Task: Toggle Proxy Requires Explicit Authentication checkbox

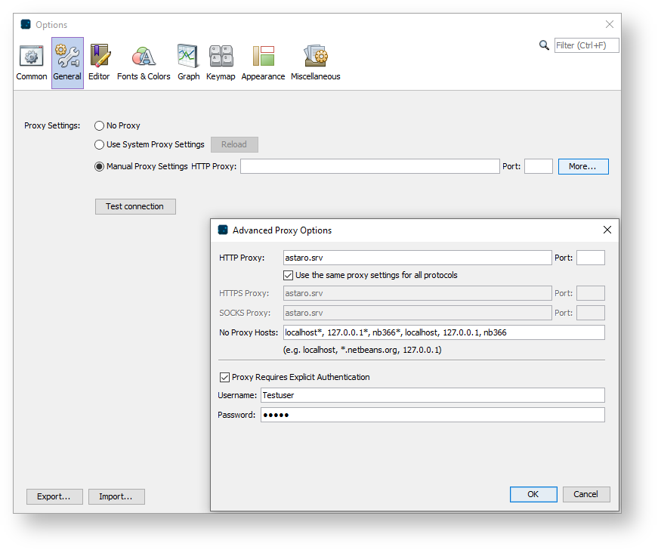Action: (224, 377)
